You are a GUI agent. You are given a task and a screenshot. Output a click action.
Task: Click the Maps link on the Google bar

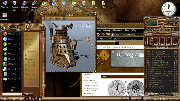(104, 47)
